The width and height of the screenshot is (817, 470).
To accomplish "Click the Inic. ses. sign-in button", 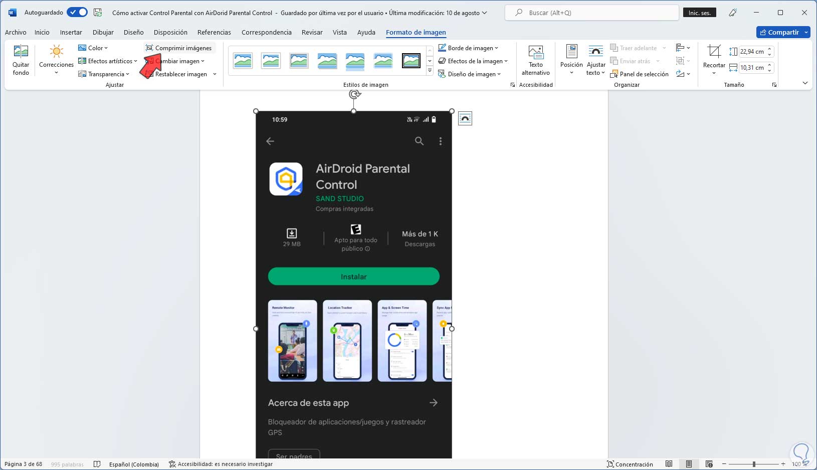I will pos(700,13).
